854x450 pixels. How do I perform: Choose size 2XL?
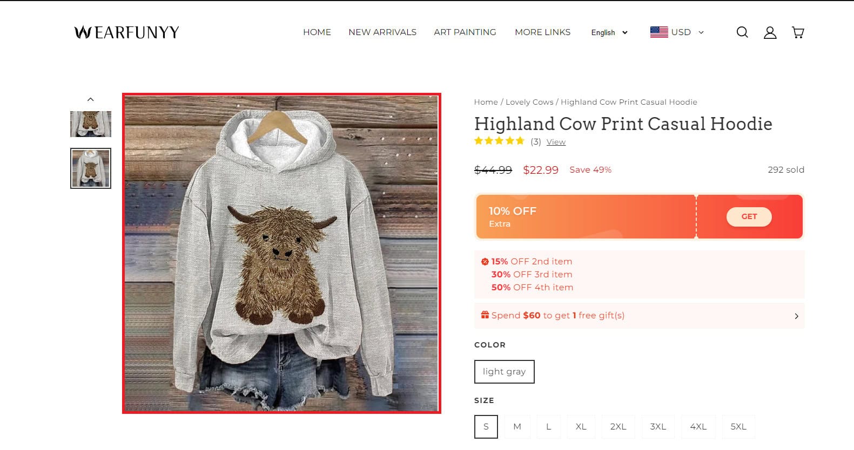(x=618, y=426)
